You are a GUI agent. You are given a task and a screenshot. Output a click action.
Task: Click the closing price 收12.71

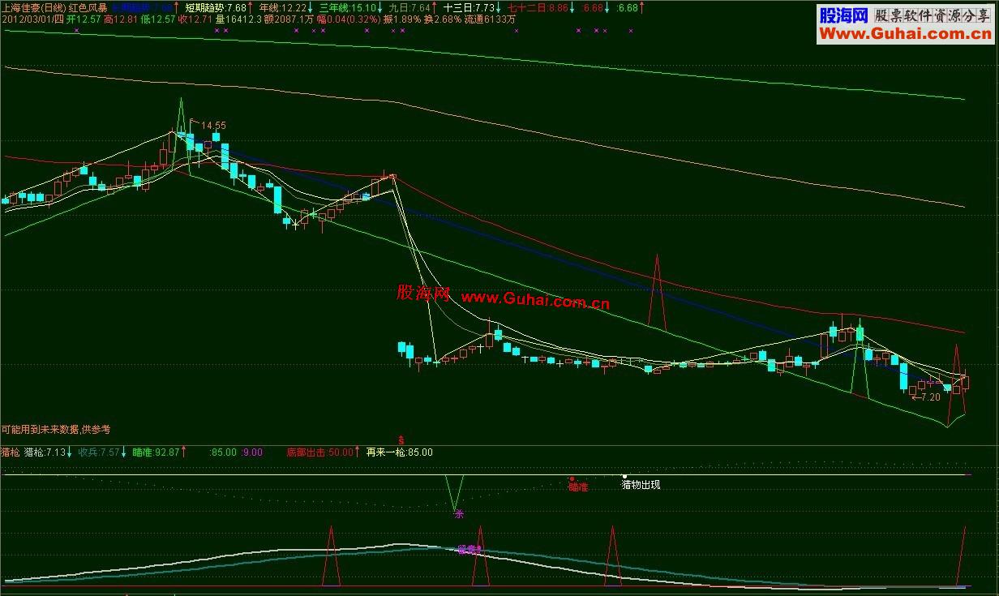195,19
